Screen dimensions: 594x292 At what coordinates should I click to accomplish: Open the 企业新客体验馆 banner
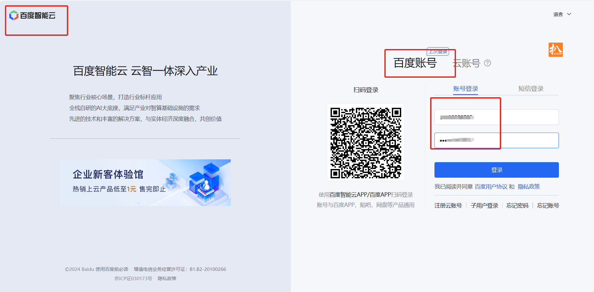(x=145, y=183)
